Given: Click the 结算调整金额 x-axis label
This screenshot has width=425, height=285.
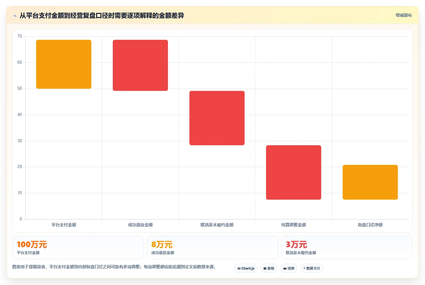Looking at the screenshot, I should 294,225.
